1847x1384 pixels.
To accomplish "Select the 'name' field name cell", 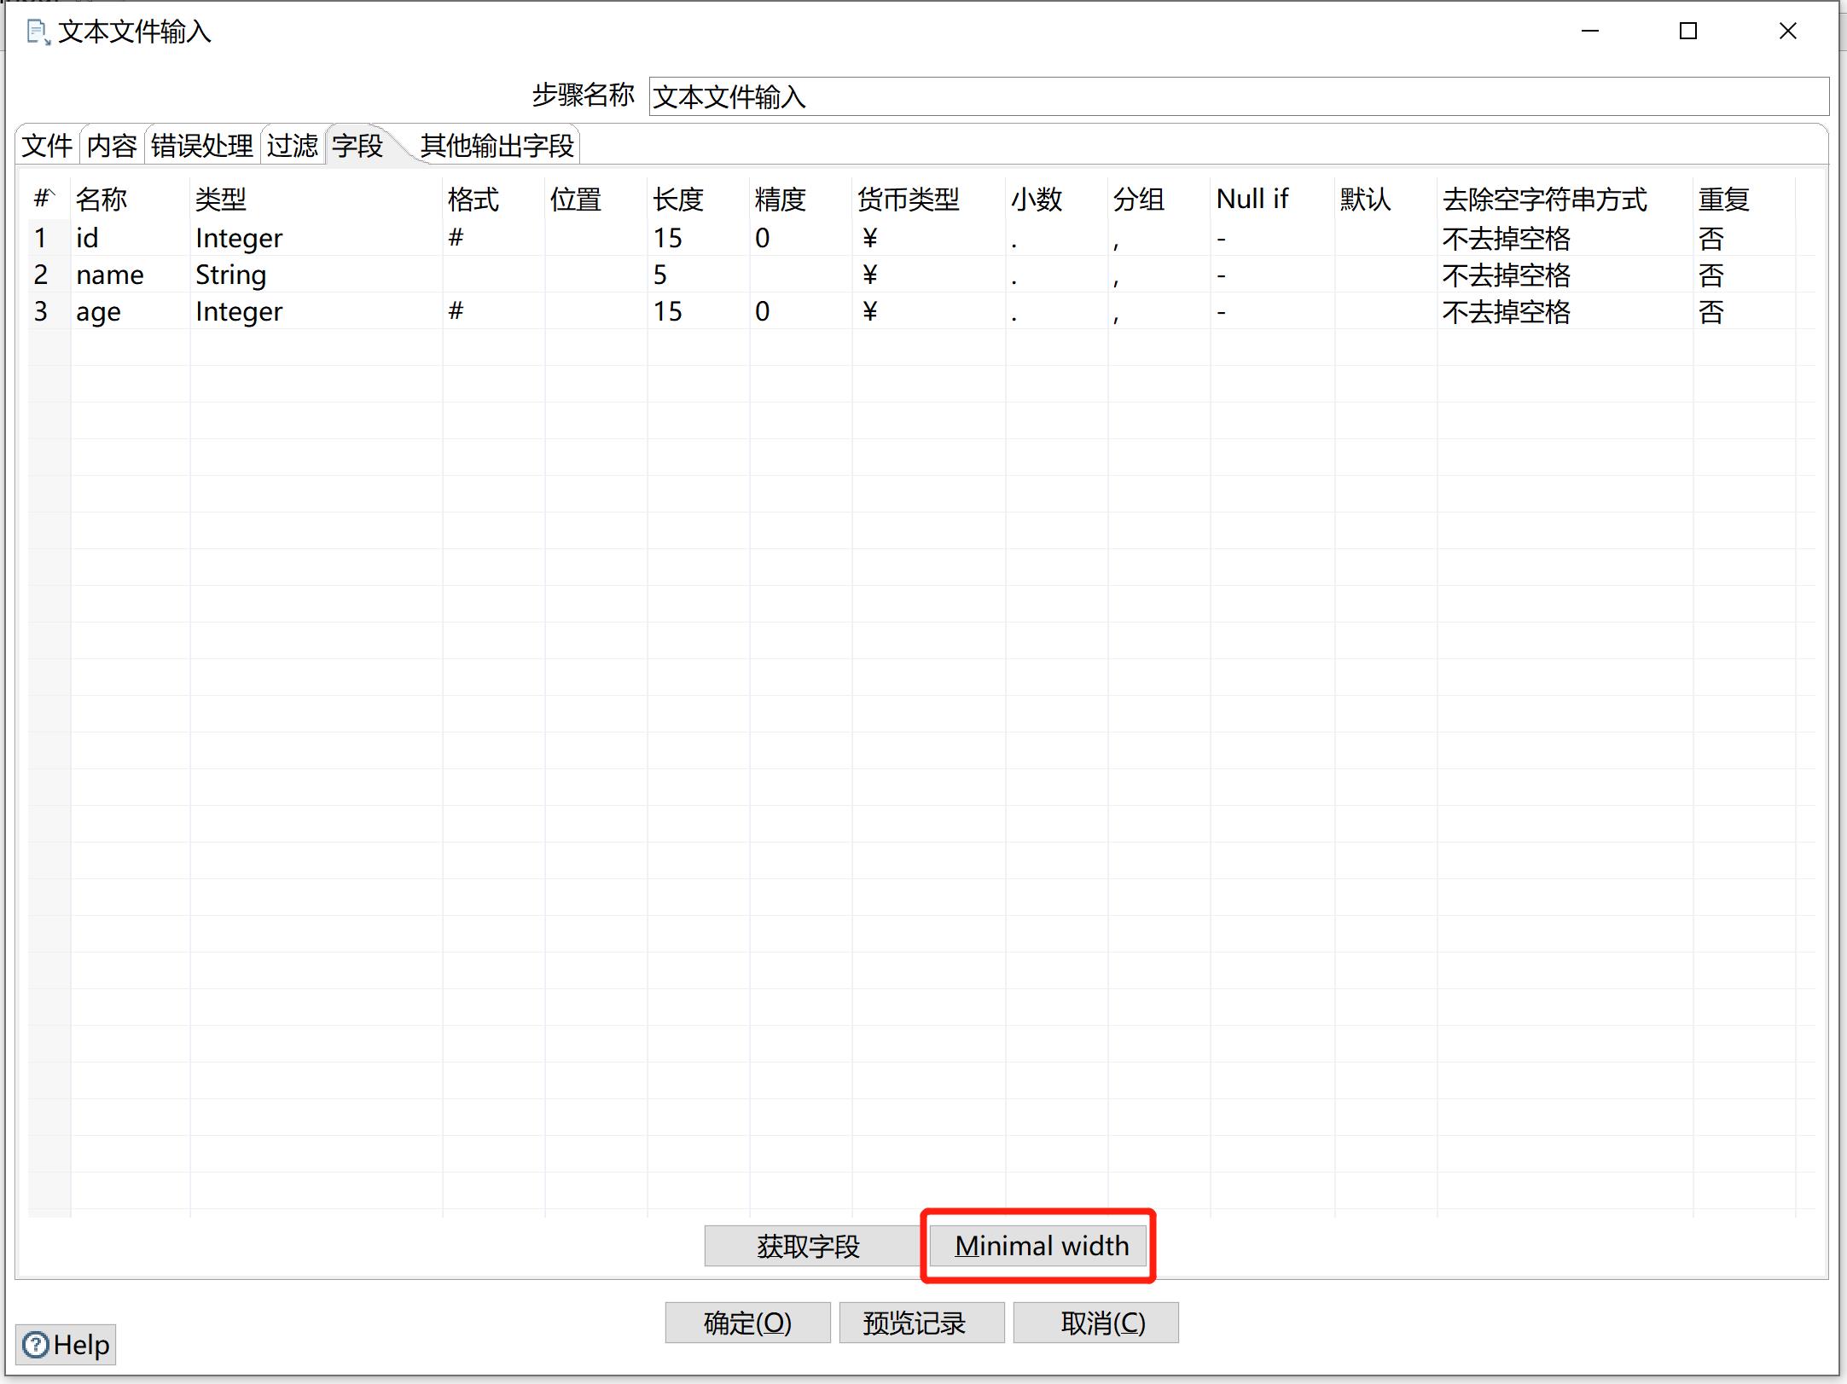I will pyautogui.click(x=131, y=275).
